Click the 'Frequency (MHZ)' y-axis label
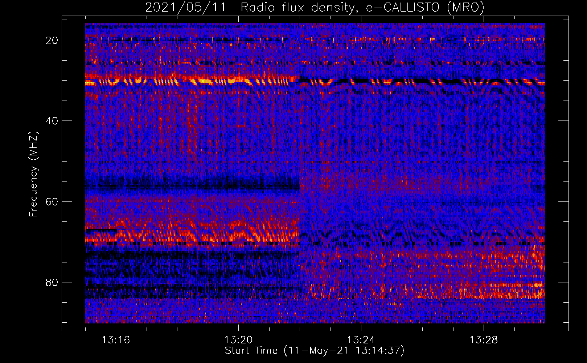 (33, 174)
